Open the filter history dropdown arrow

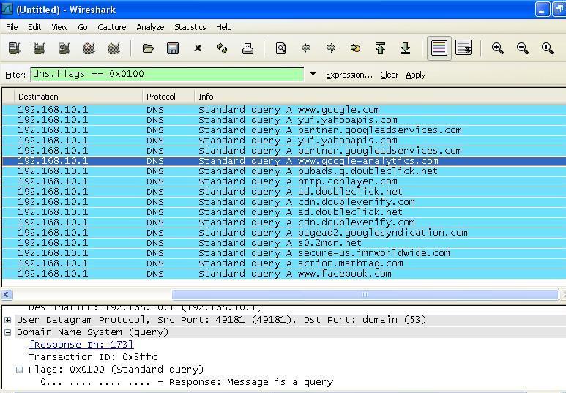[x=313, y=74]
